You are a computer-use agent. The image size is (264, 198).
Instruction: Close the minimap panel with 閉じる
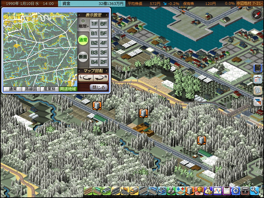tap(99, 87)
